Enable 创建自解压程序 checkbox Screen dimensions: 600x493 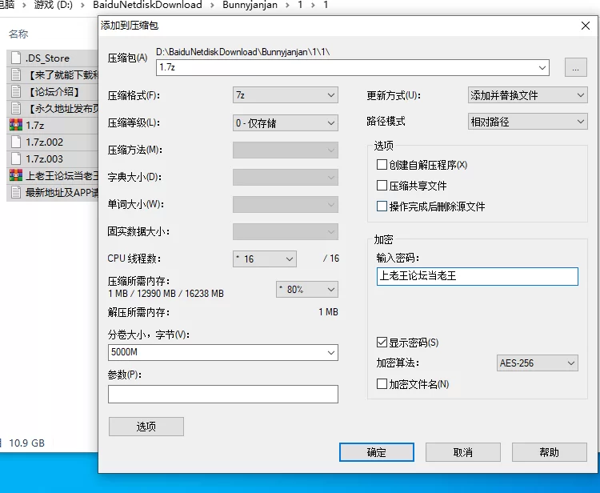click(382, 165)
